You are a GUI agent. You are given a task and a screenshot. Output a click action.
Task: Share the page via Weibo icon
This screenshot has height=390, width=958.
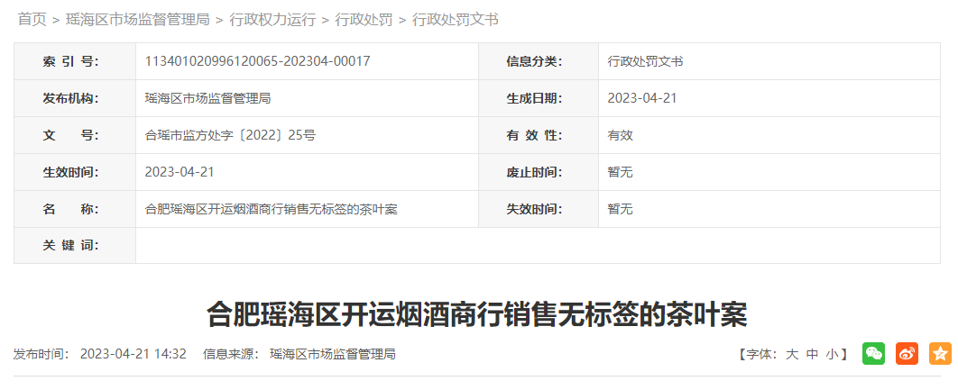[907, 353]
